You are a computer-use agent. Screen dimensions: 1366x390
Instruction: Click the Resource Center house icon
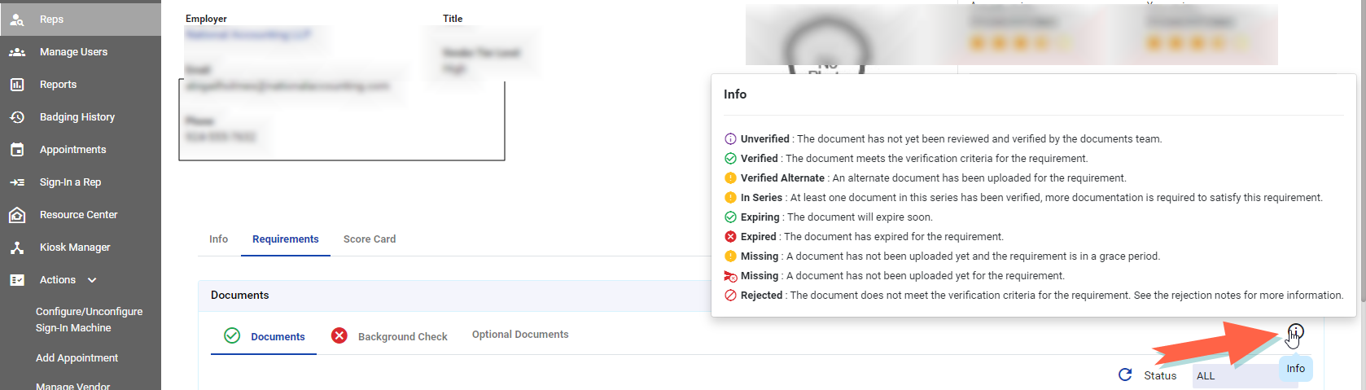click(17, 215)
